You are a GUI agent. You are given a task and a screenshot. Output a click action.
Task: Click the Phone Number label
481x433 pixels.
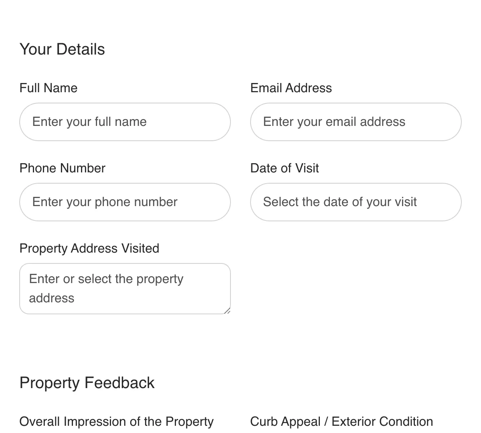tap(62, 168)
